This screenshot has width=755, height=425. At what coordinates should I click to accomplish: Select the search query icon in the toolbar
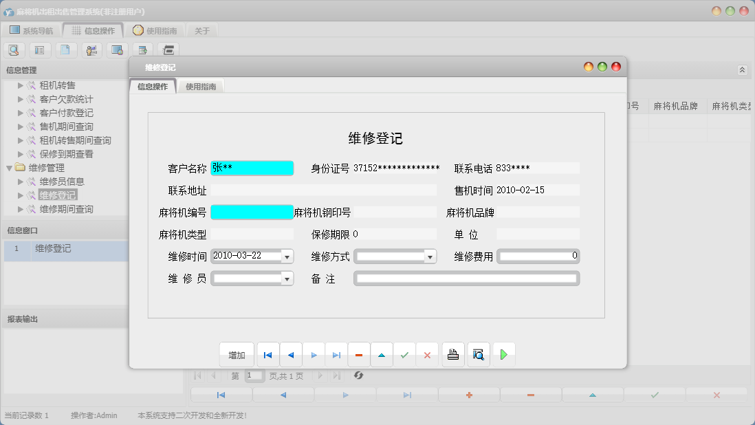click(14, 50)
